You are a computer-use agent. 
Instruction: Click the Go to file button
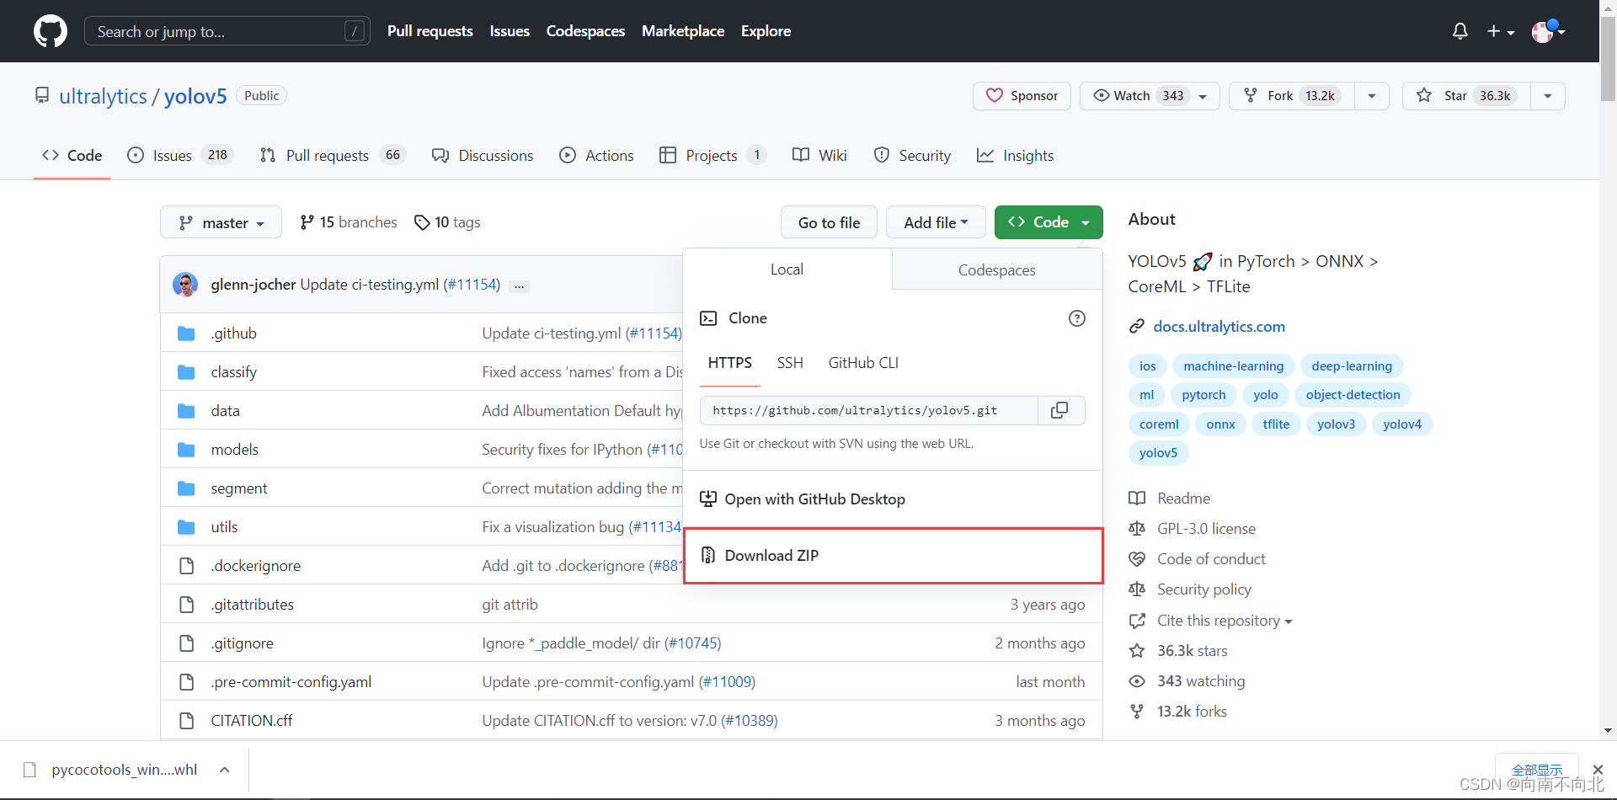click(x=829, y=222)
